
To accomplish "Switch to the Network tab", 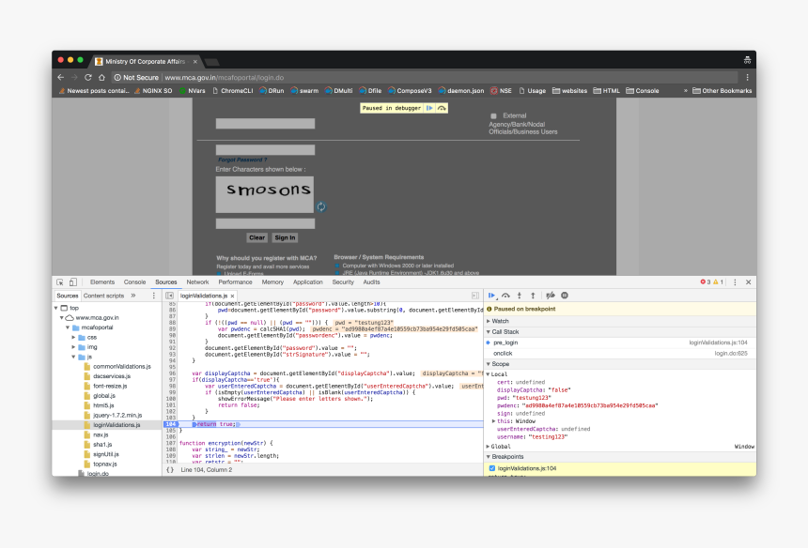I will coord(197,282).
